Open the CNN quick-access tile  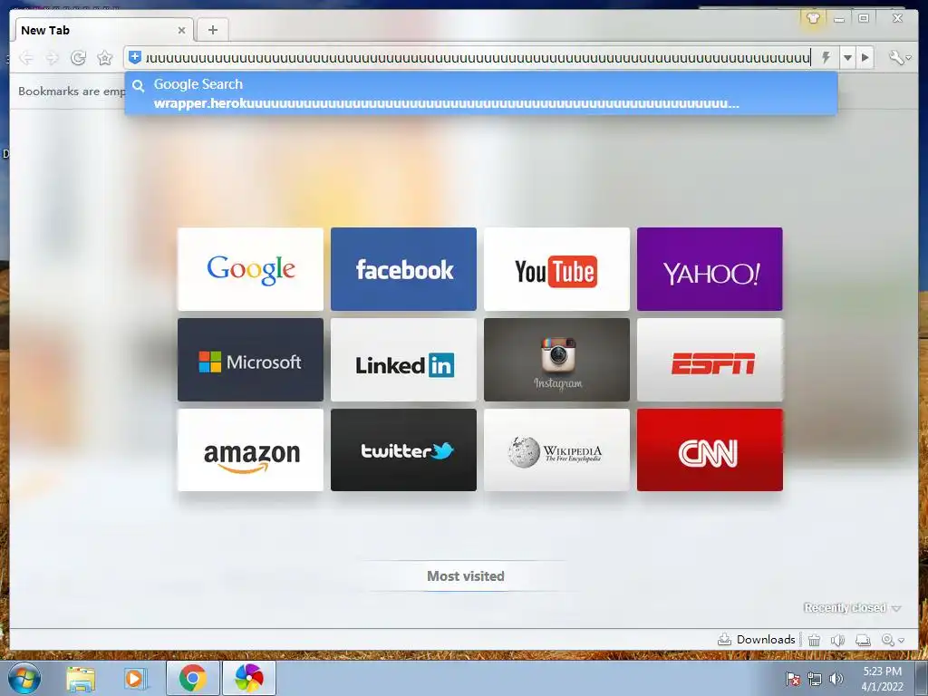710,449
